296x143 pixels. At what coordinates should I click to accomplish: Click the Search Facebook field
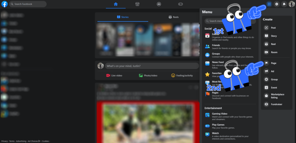click(x=28, y=4)
